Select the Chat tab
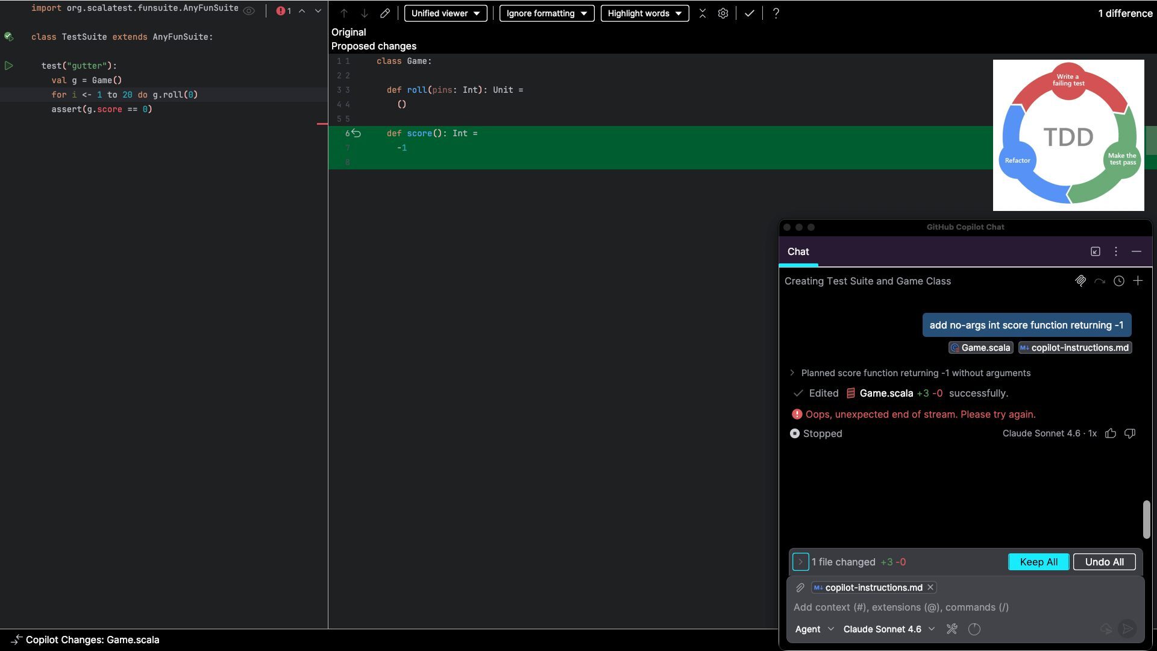 click(798, 252)
